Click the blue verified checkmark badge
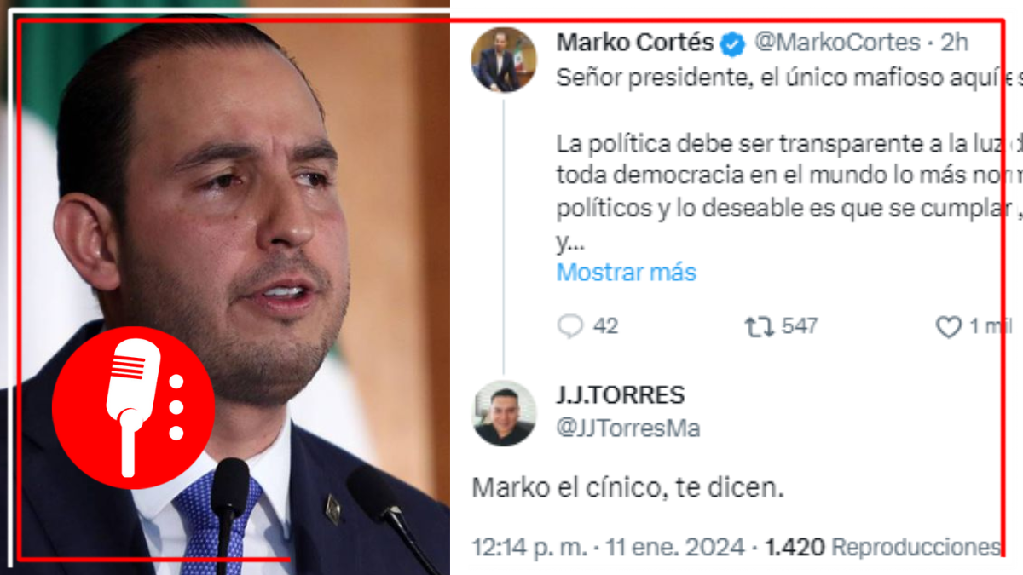Image resolution: width=1023 pixels, height=575 pixels. click(x=731, y=43)
